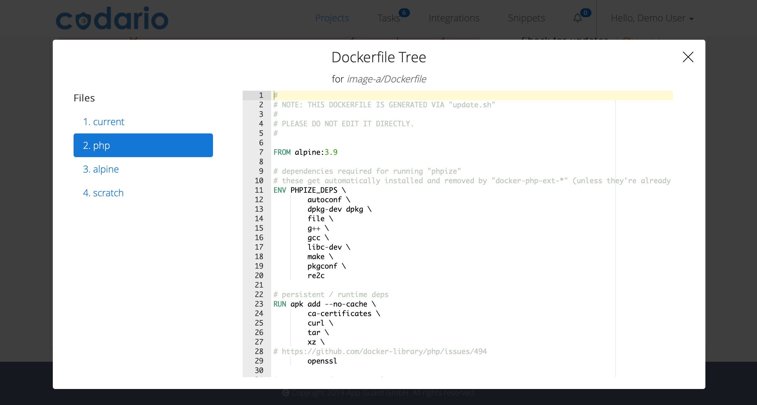Image resolution: width=757 pixels, height=405 pixels.
Task: Expand the Hello, Demo User dropdown
Action: coord(652,18)
